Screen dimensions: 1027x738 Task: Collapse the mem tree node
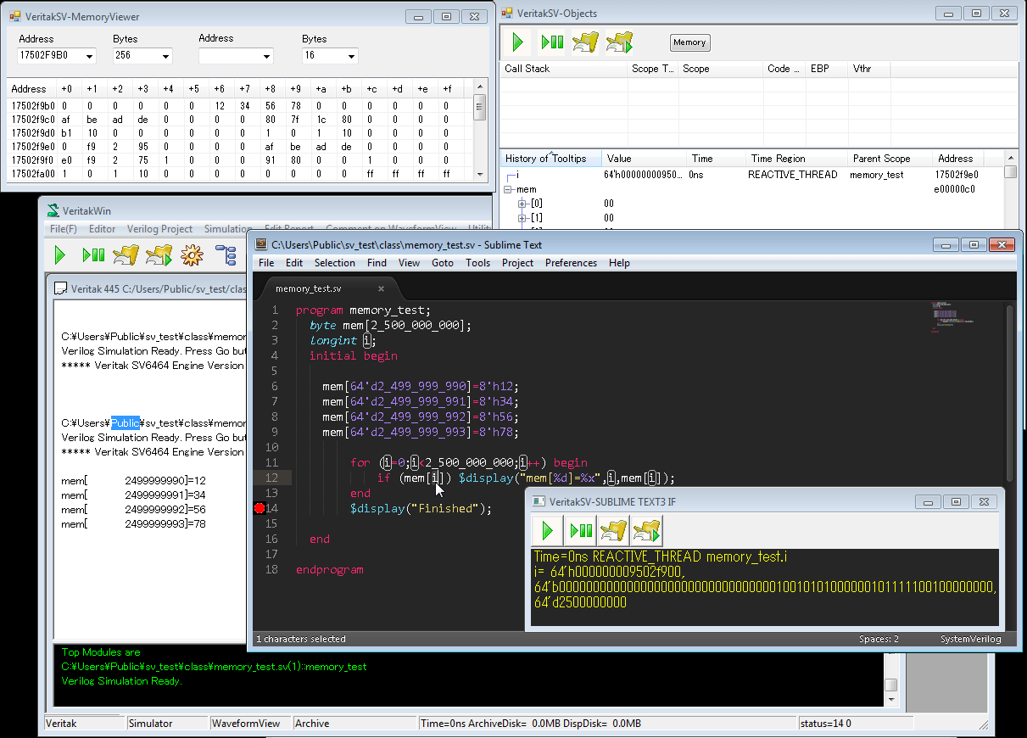coord(508,190)
